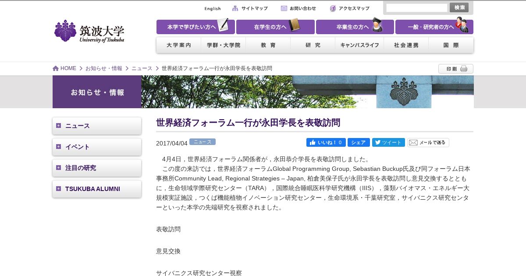Screen dimensions: 526x276
Task: Open the アクセスマップ link
Action: 354,8
